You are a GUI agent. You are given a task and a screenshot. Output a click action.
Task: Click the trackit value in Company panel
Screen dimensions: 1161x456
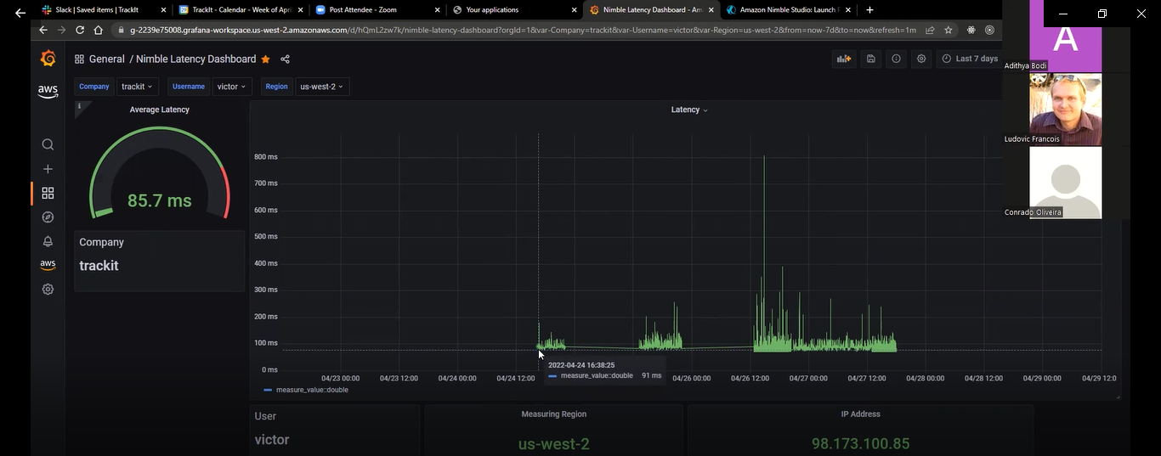[x=99, y=266]
